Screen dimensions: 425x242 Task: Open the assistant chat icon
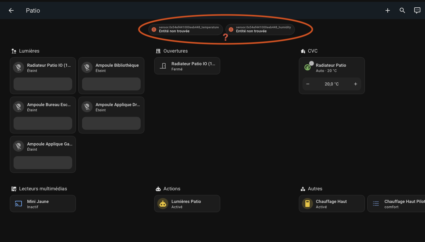tap(417, 10)
